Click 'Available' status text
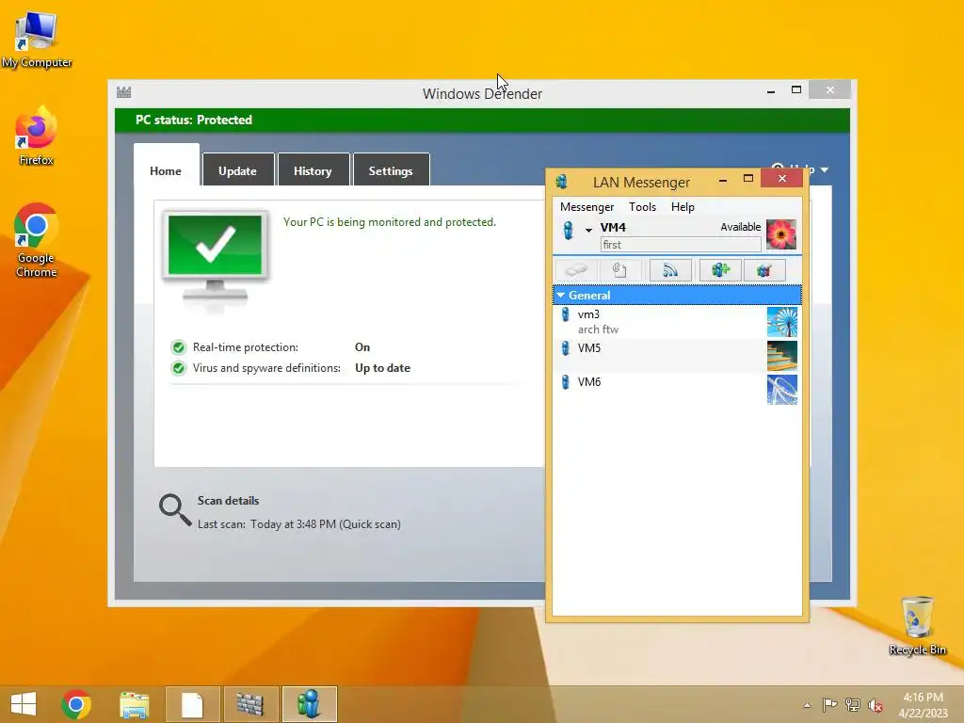964x723 pixels. (x=740, y=227)
